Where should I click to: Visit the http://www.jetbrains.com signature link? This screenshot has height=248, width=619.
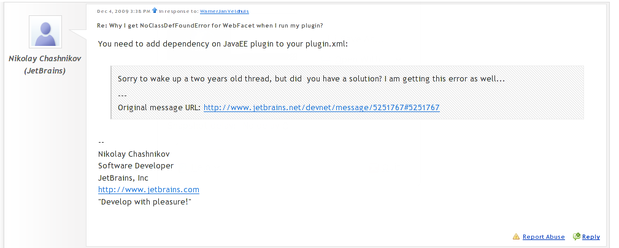pyautogui.click(x=149, y=190)
